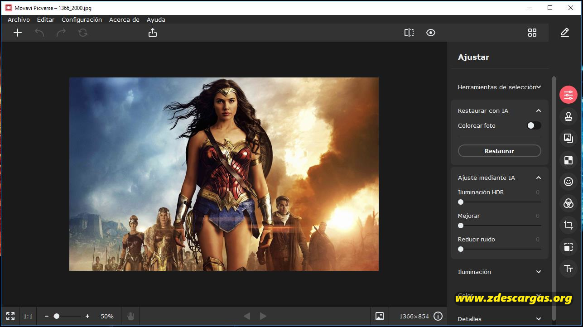Image resolution: width=583 pixels, height=327 pixels.
Task: Click the redo arrow in the toolbar
Action: click(x=61, y=33)
